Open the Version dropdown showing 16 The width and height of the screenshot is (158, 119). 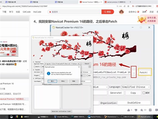point(42,72)
